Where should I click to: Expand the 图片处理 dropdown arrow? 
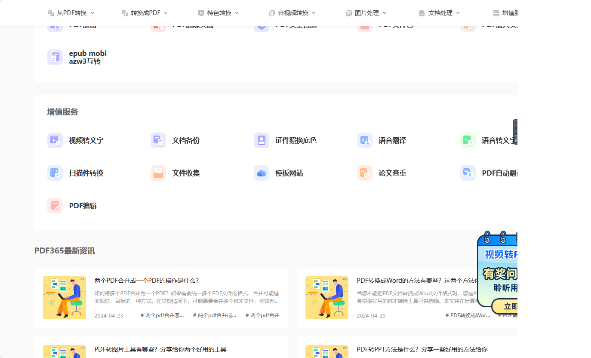click(384, 13)
